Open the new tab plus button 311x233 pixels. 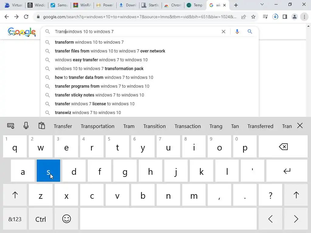click(x=236, y=5)
